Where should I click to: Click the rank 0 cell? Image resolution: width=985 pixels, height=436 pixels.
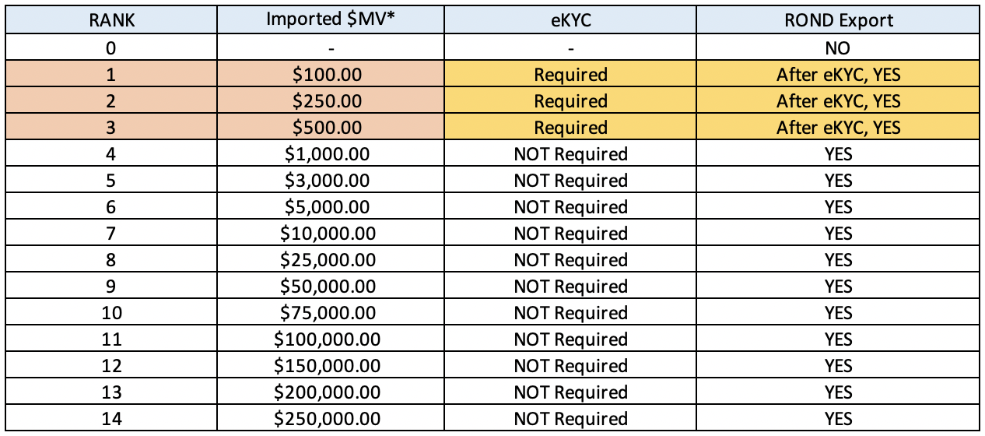111,48
